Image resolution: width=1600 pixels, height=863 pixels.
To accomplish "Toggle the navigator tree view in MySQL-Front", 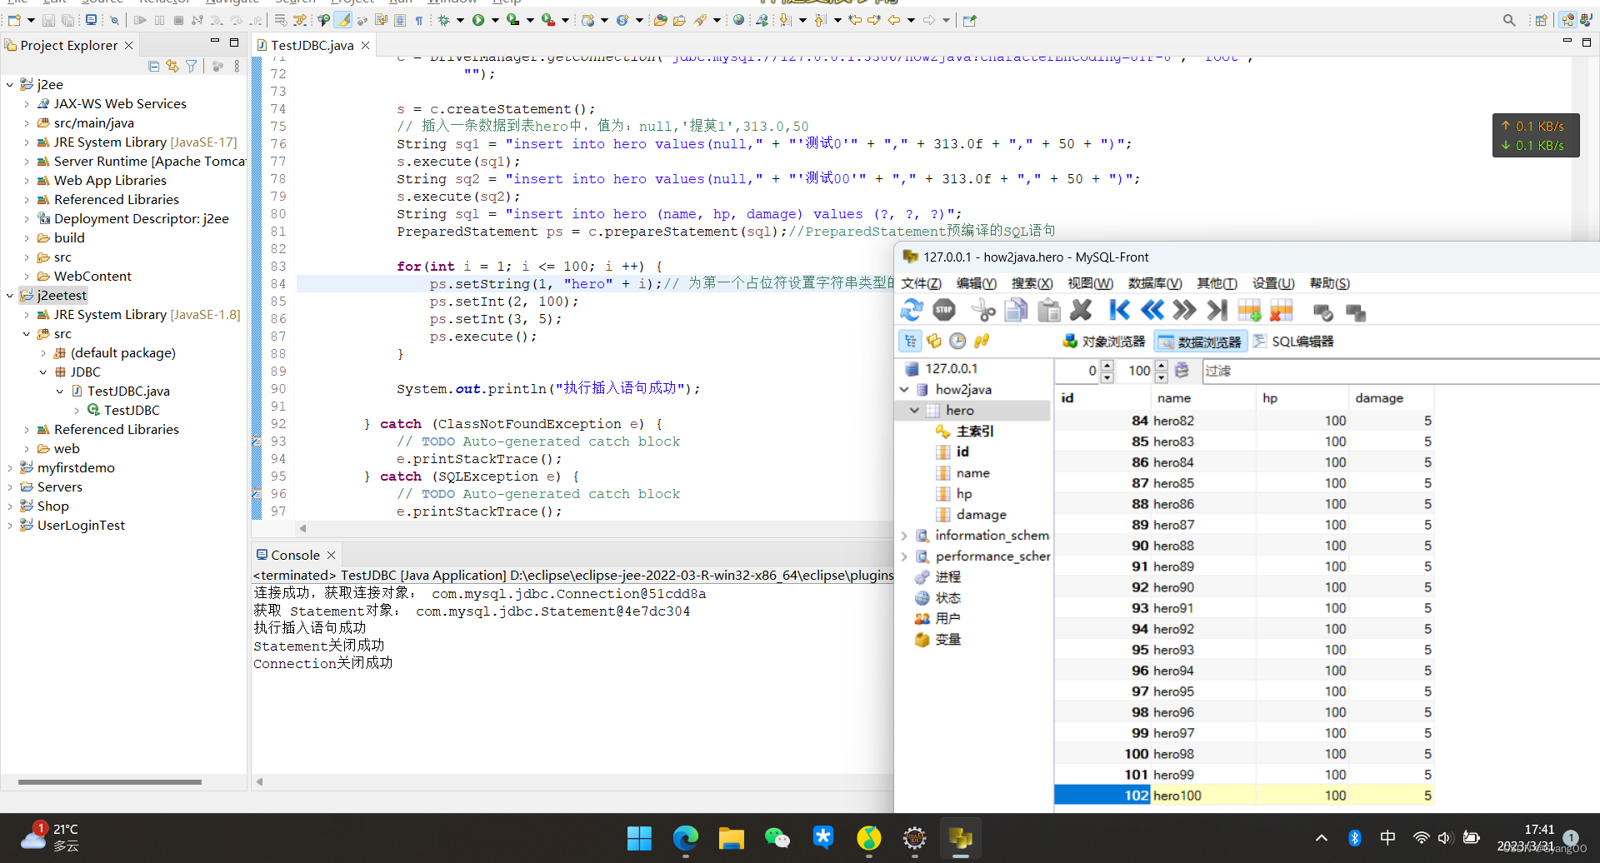I will click(910, 341).
